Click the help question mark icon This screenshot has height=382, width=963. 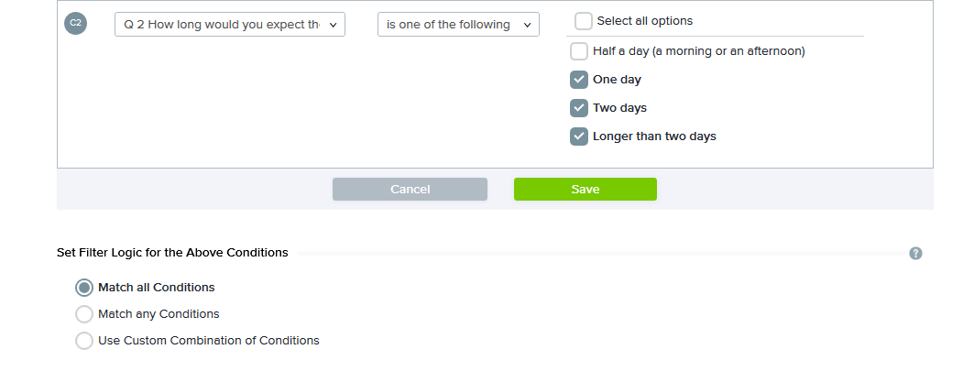click(914, 254)
